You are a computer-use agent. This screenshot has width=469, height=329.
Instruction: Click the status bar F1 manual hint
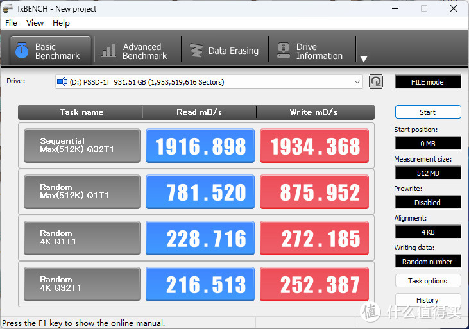[x=83, y=323]
